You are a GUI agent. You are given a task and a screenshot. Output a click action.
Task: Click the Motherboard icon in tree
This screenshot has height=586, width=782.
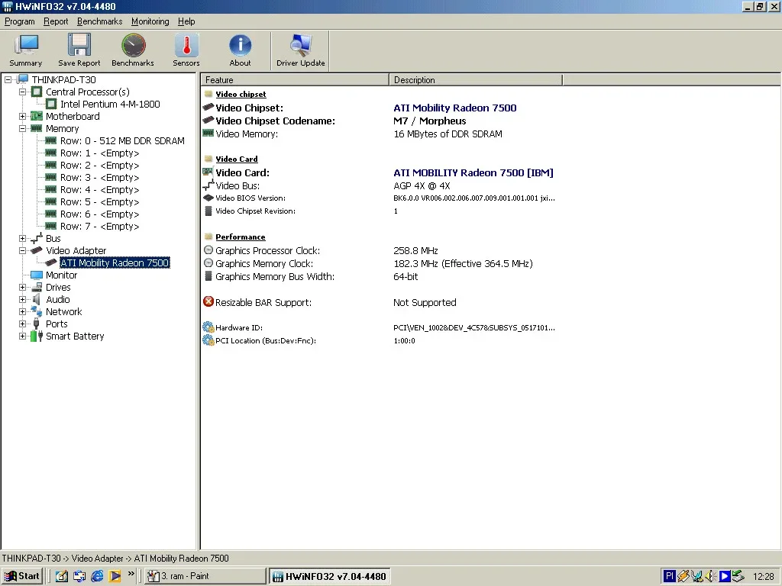tap(37, 116)
